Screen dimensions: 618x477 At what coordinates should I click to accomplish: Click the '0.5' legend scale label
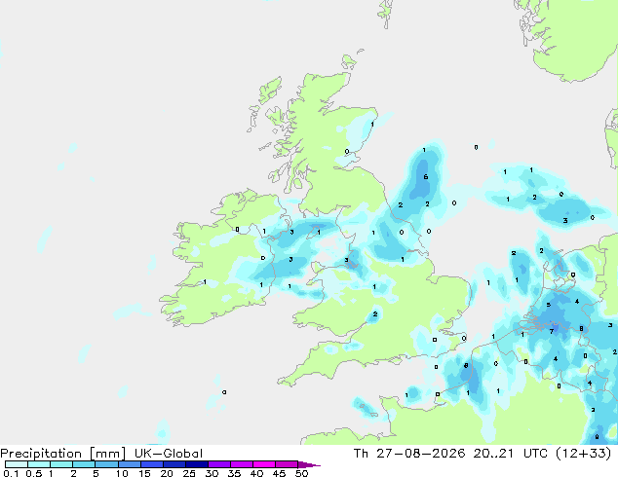coord(34,473)
